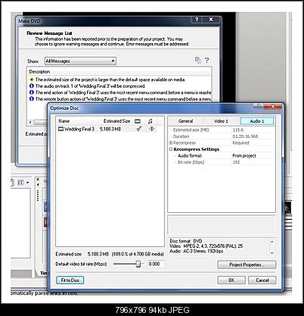The image size is (304, 316).
Task: Cancel the Optimize Disc dialog
Action: [262, 280]
